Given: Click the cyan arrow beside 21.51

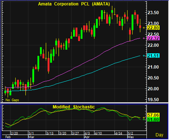Looking at the screenshot, I should pyautogui.click(x=144, y=56).
